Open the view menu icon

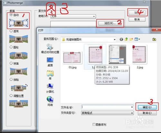137,39
